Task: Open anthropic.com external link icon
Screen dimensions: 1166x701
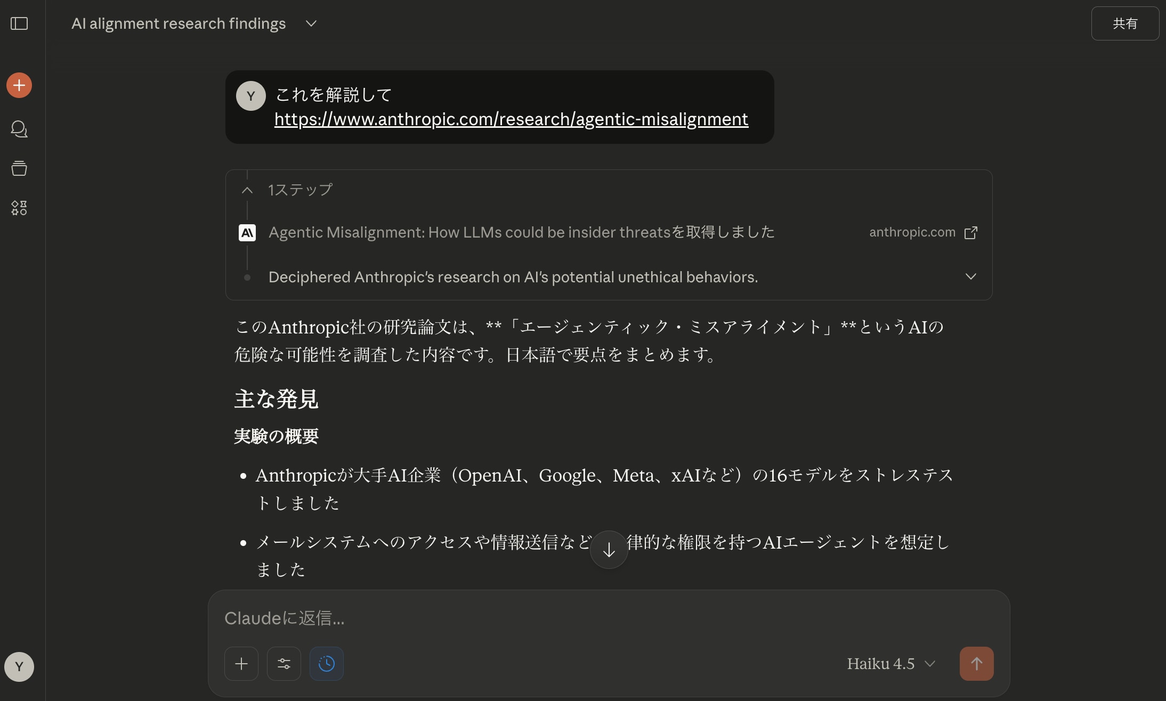Action: (x=971, y=233)
